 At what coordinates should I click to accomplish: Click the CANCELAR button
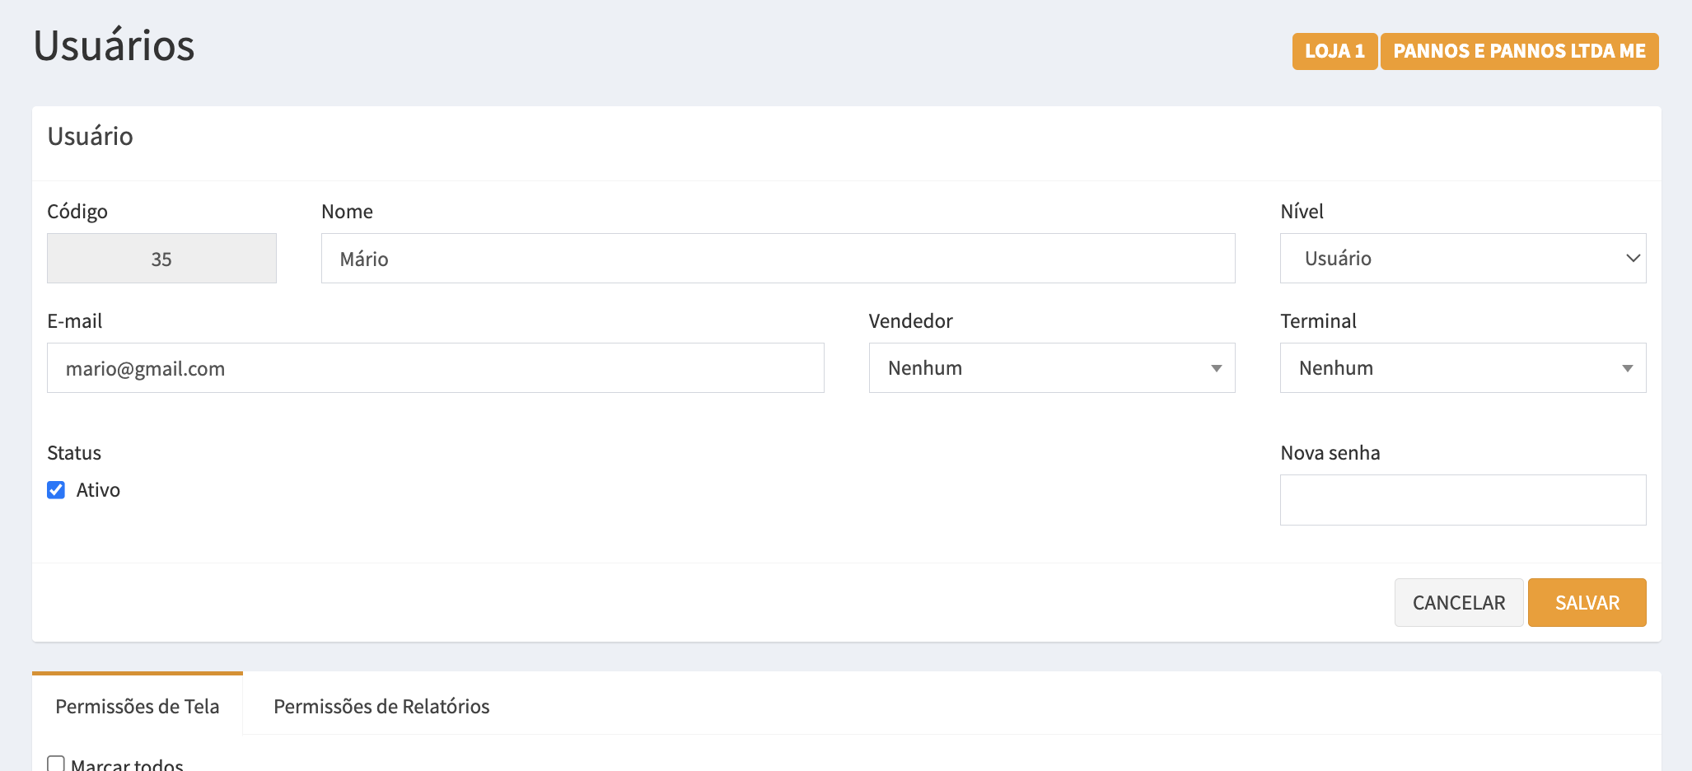[x=1458, y=603]
